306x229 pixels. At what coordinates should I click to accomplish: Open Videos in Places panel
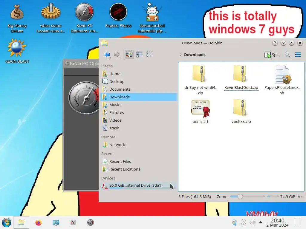[139, 120]
